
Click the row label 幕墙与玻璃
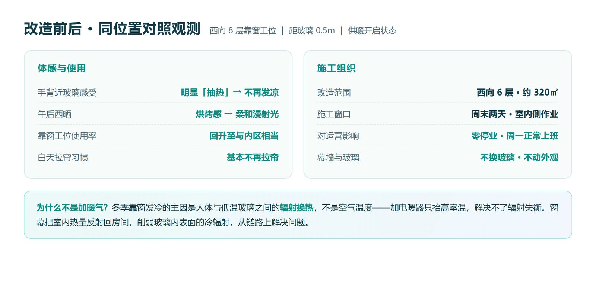[x=338, y=157]
